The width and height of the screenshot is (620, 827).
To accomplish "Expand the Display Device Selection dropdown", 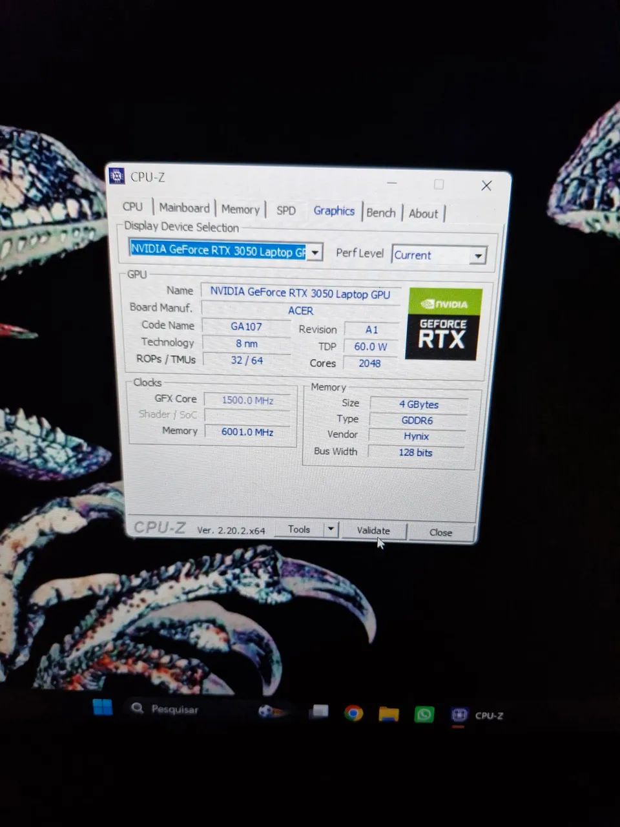I will (x=315, y=252).
